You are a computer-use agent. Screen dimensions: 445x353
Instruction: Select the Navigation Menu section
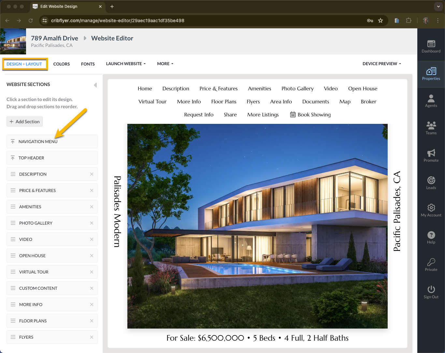[x=52, y=141]
